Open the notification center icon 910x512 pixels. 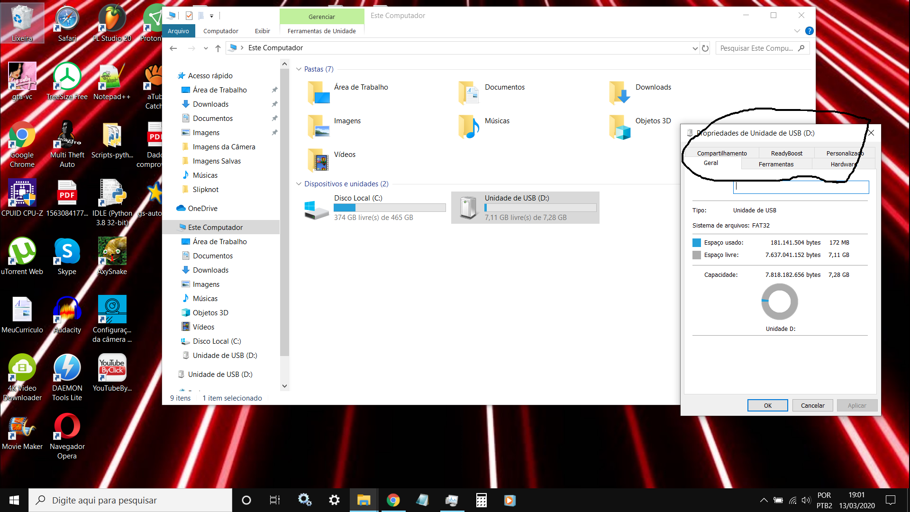point(891,500)
